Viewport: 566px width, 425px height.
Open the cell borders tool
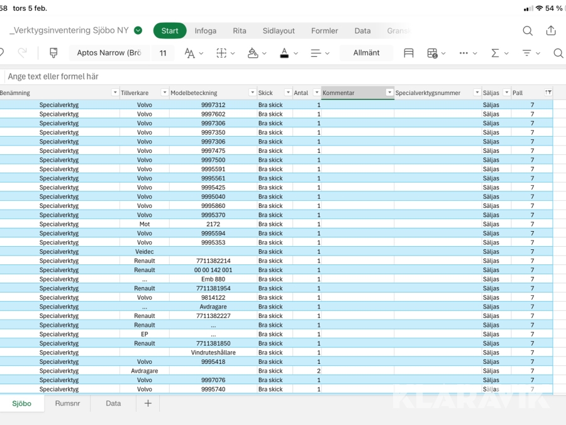pyautogui.click(x=222, y=53)
